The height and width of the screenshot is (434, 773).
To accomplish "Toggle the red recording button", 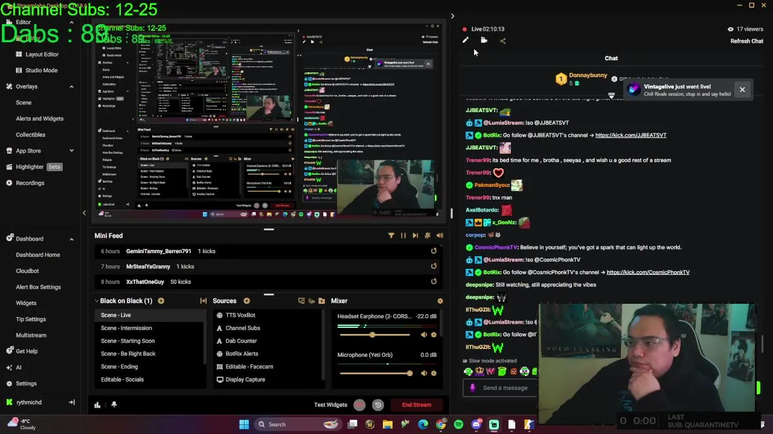I will [x=359, y=405].
